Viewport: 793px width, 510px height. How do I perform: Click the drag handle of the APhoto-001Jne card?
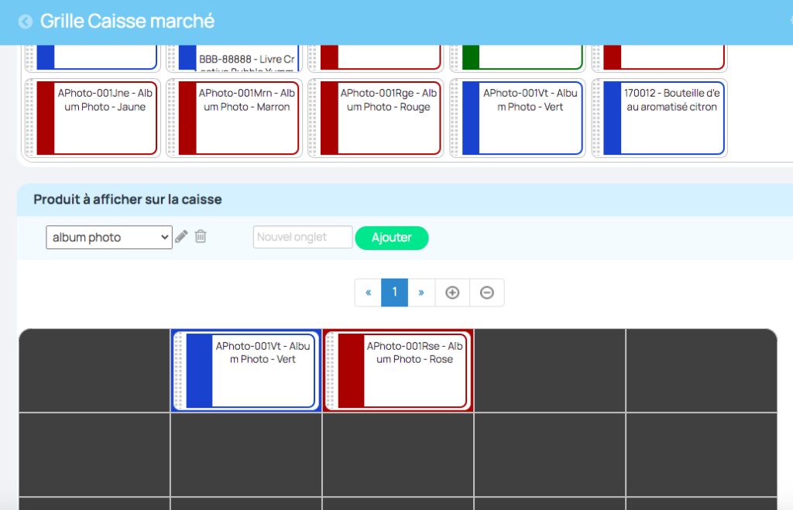(x=30, y=118)
